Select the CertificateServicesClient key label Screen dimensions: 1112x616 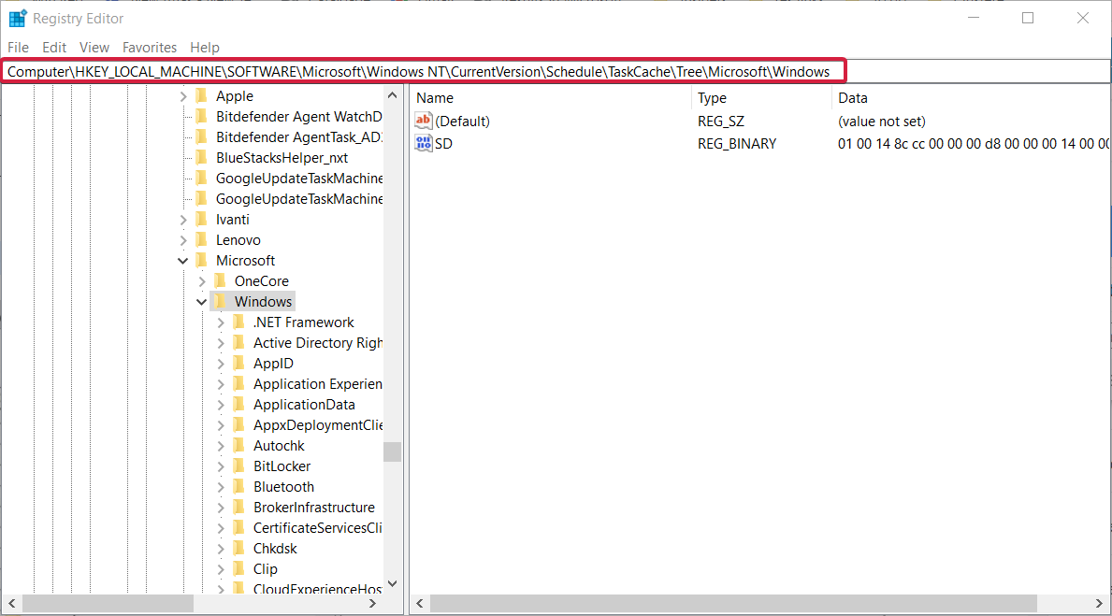pos(318,527)
